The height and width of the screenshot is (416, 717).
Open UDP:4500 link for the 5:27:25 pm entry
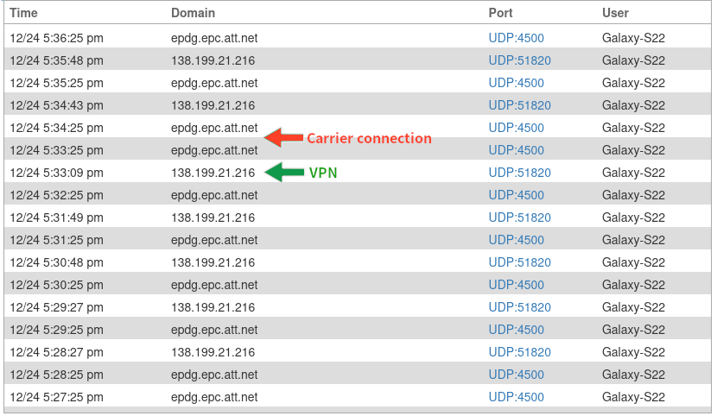click(x=516, y=397)
